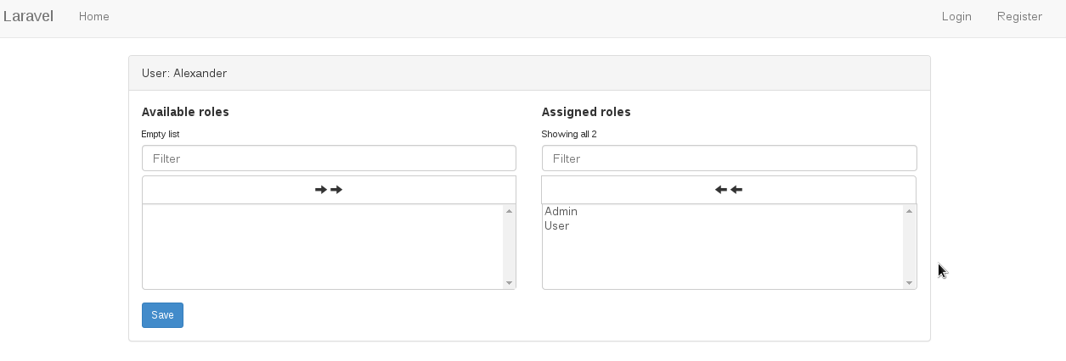Click the 'User: Alexander' panel heading
Screen dimensions: 1066x361
click(184, 74)
